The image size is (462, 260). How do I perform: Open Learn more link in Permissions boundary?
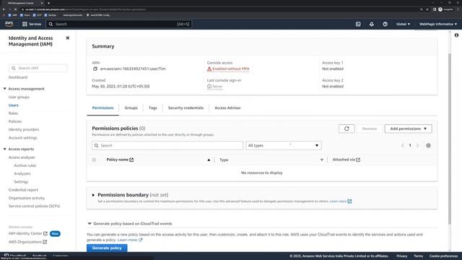click(341, 201)
